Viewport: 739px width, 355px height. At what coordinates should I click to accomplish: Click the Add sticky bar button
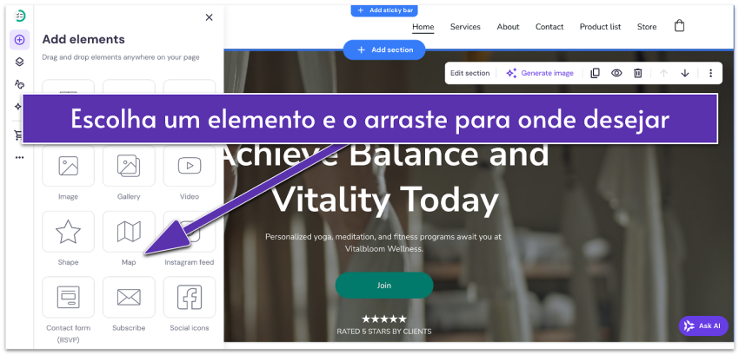coord(384,10)
